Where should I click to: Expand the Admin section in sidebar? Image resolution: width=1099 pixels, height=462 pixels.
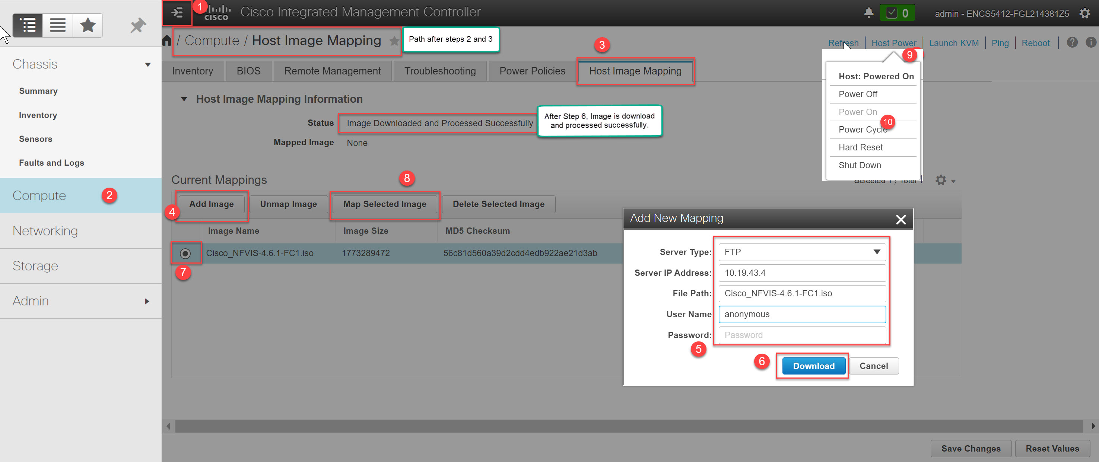point(147,301)
